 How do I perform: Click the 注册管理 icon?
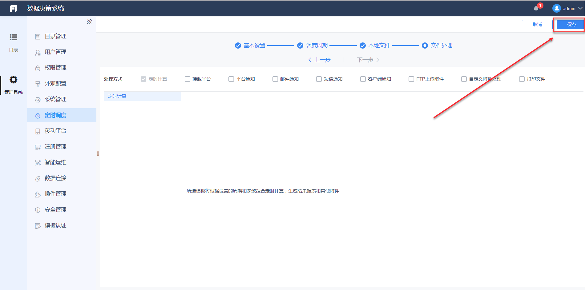tap(38, 147)
